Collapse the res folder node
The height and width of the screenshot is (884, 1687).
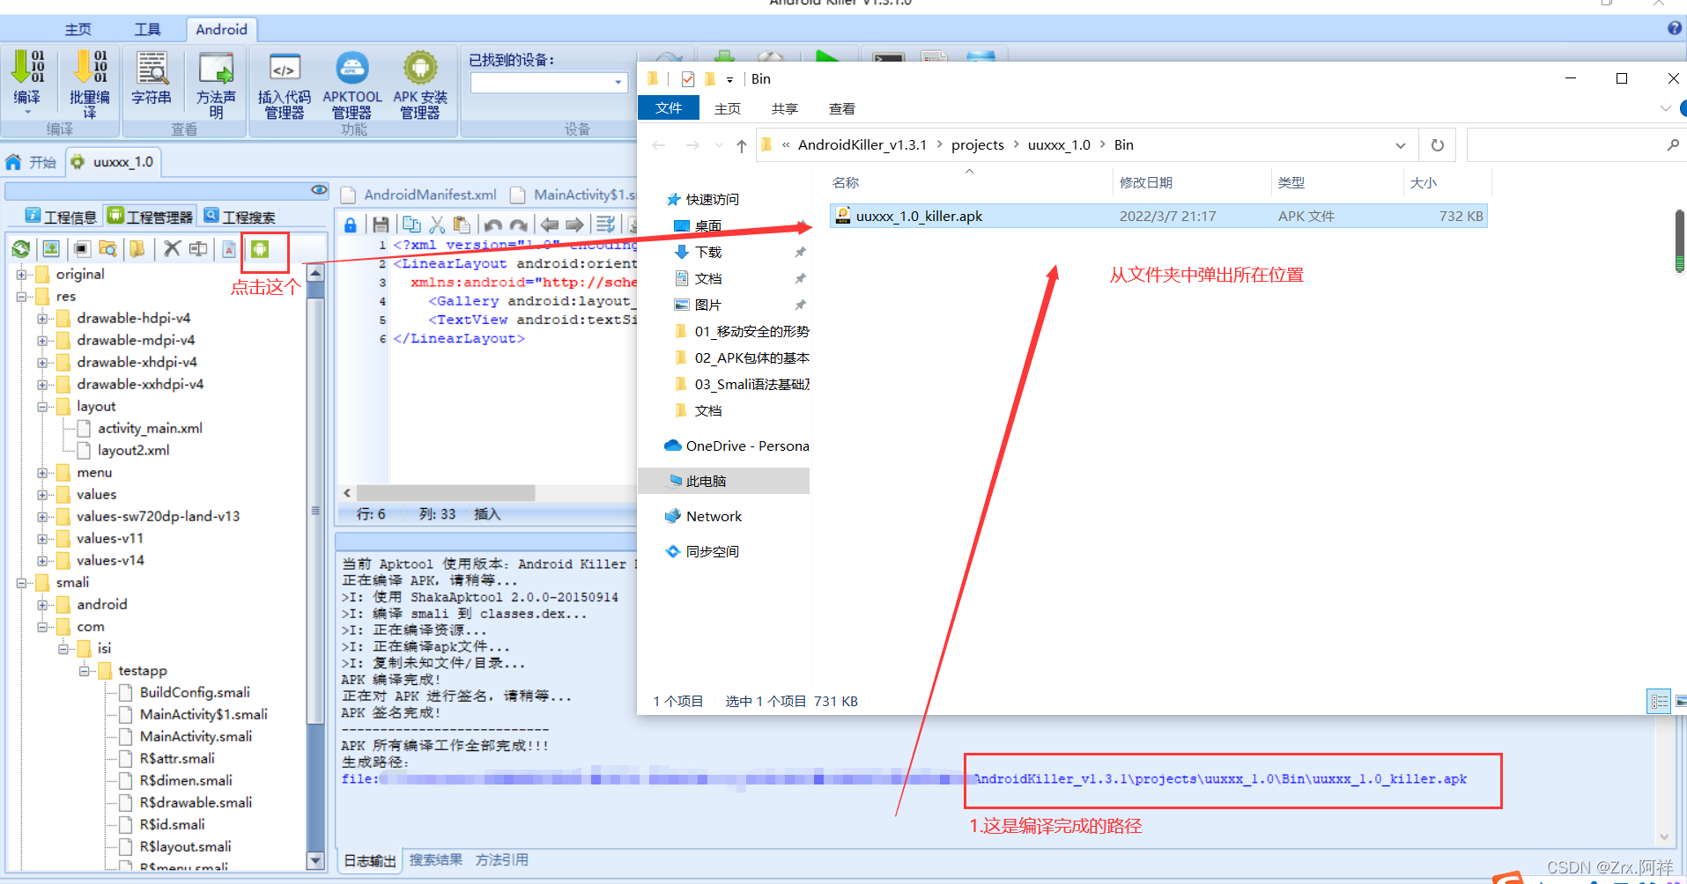[x=21, y=297]
